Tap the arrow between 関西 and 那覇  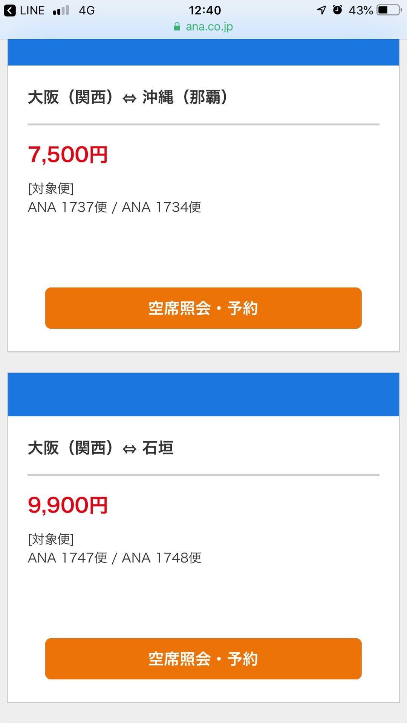click(x=129, y=99)
